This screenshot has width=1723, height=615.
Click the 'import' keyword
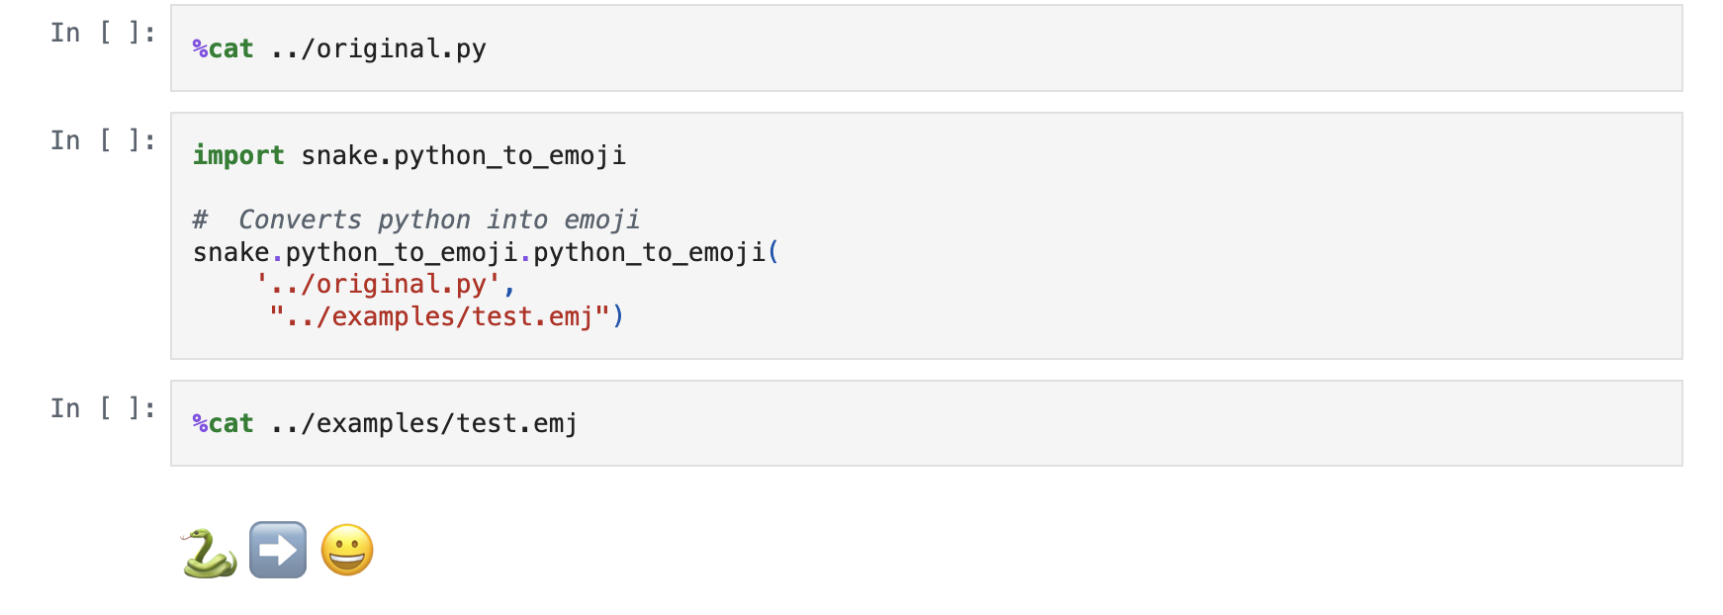tap(238, 155)
